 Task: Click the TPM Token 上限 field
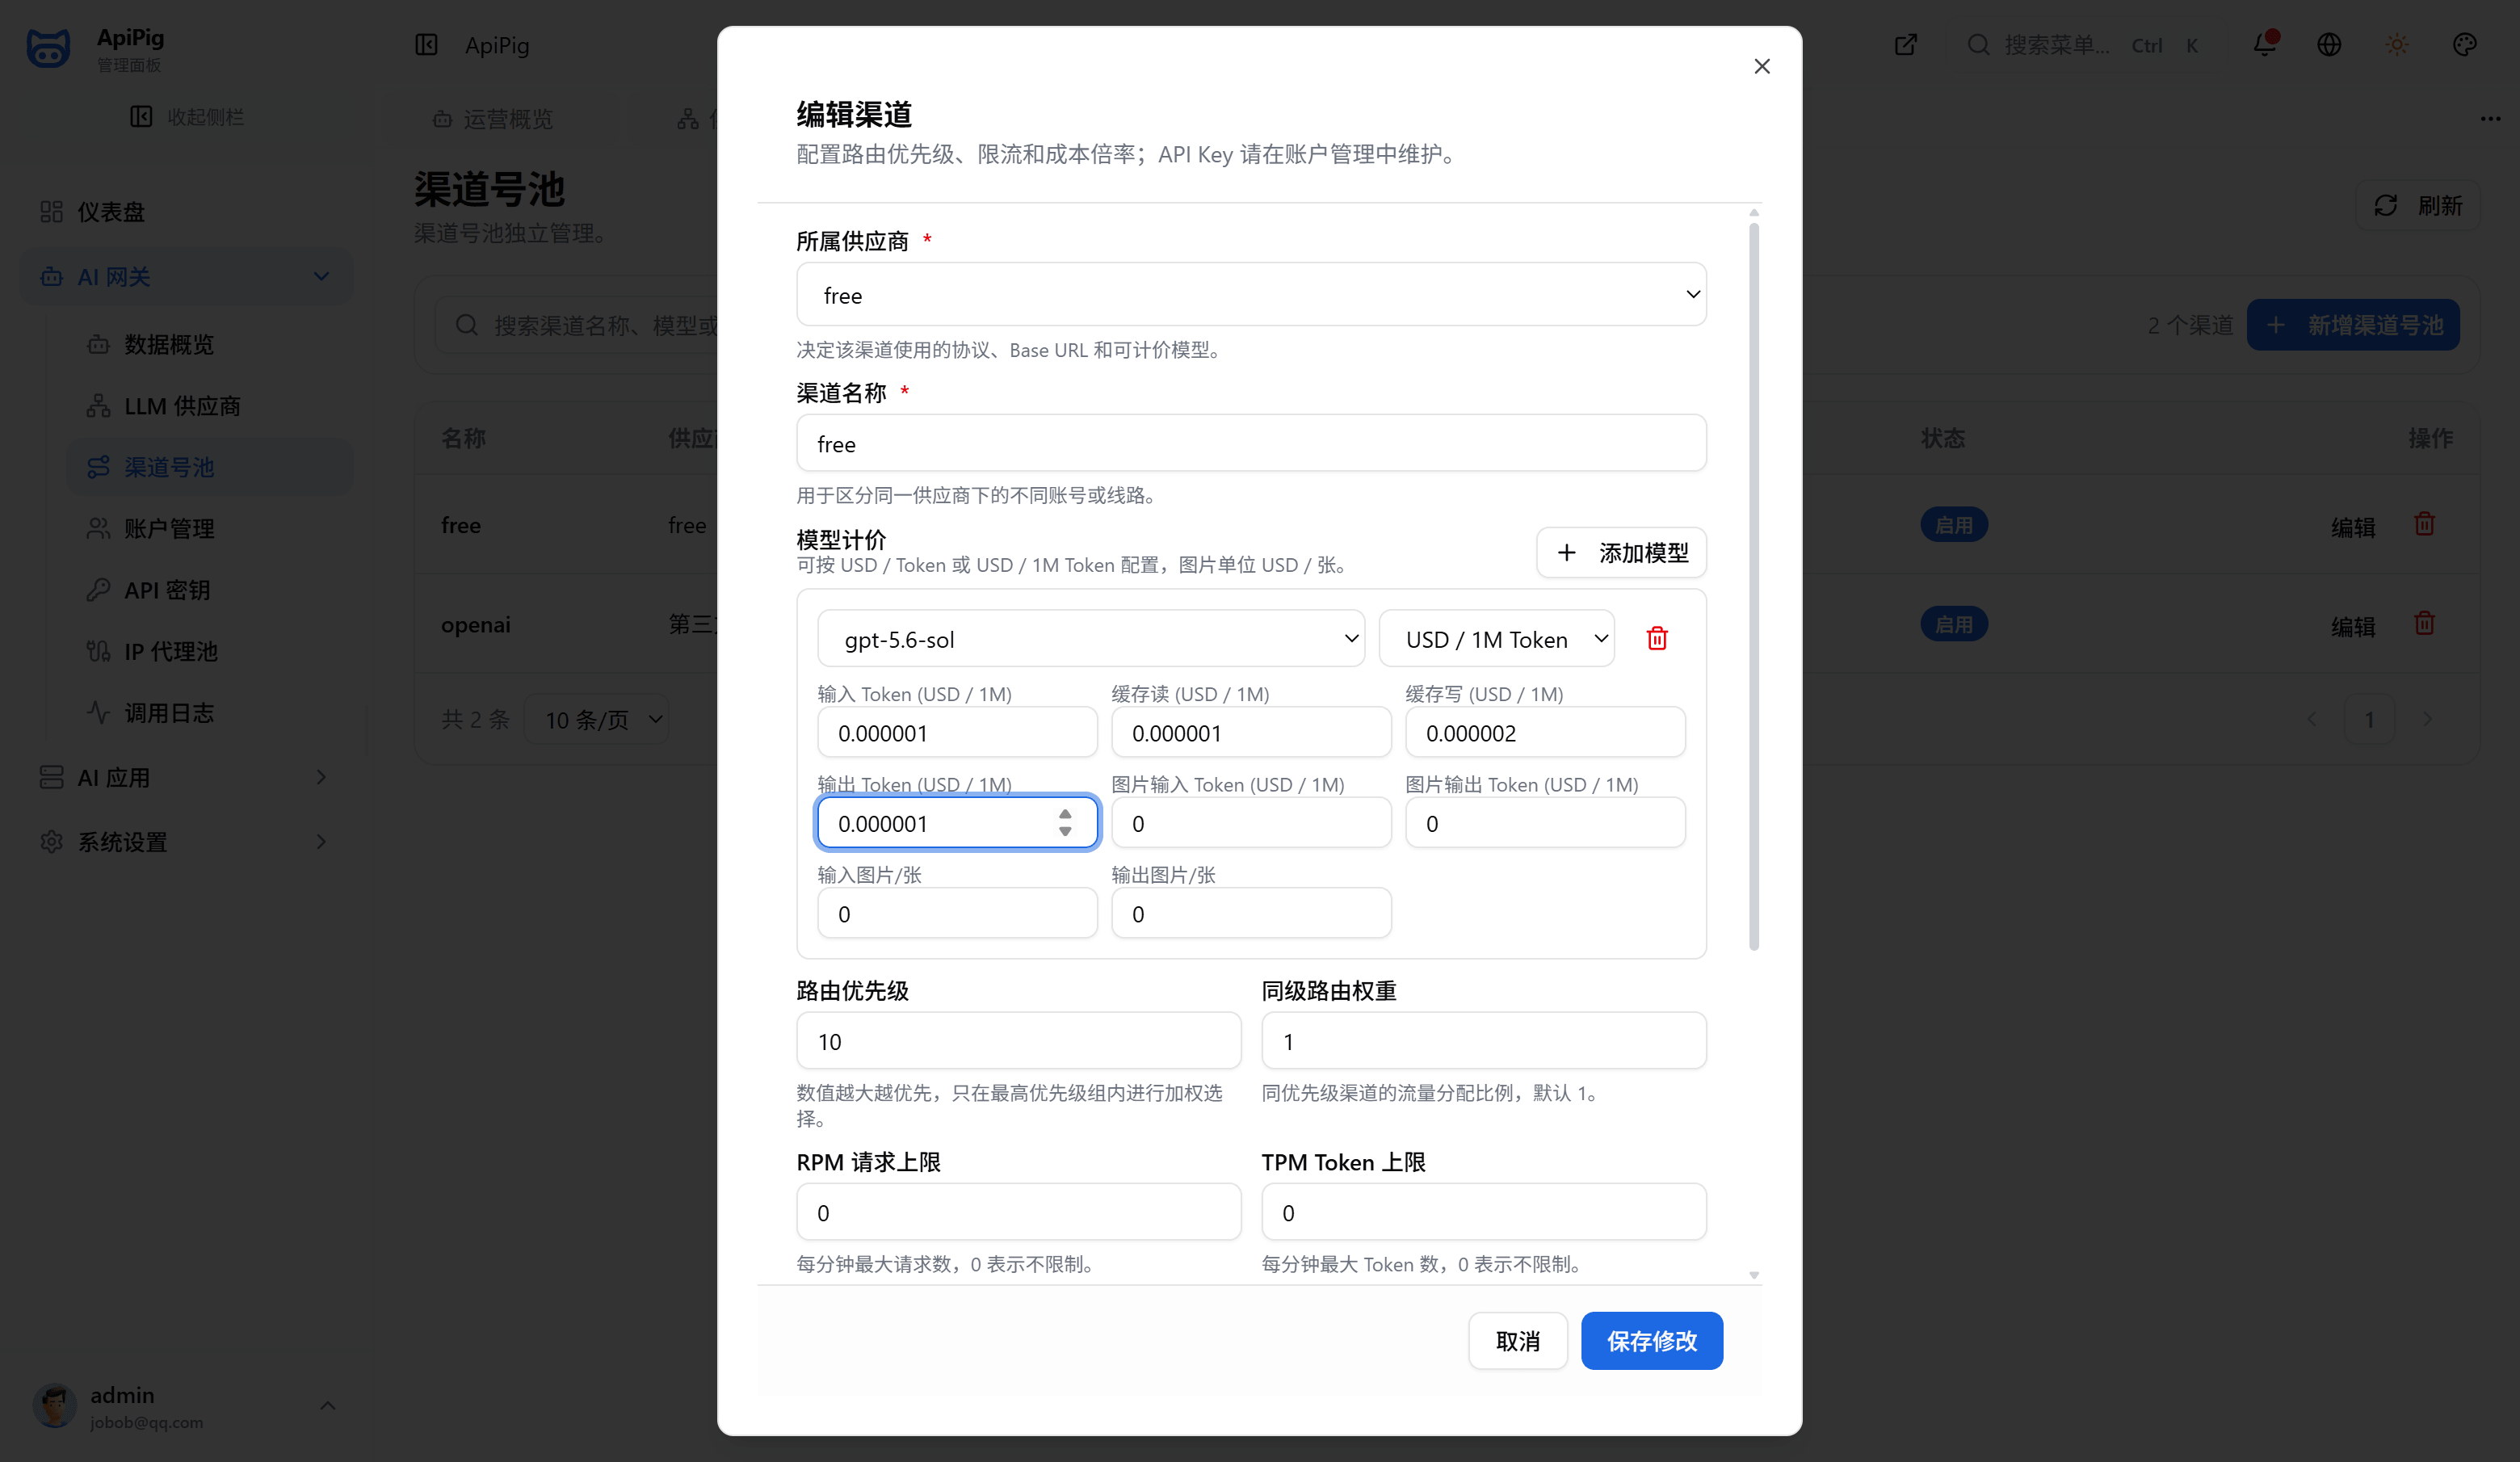pos(1483,1211)
